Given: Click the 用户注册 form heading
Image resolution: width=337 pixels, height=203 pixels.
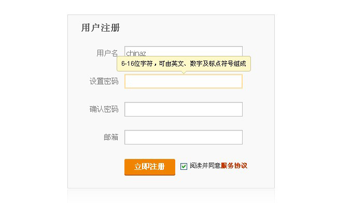Looking at the screenshot, I should 101,27.
